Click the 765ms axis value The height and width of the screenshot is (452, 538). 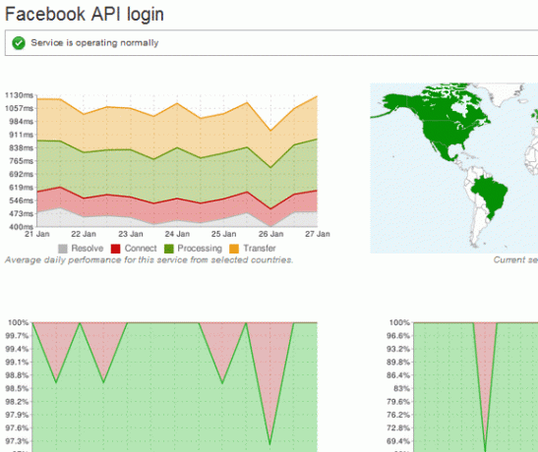click(x=21, y=161)
